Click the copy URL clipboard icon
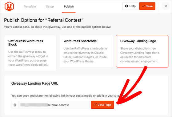The width and height of the screenshot is (172, 117). (15, 105)
